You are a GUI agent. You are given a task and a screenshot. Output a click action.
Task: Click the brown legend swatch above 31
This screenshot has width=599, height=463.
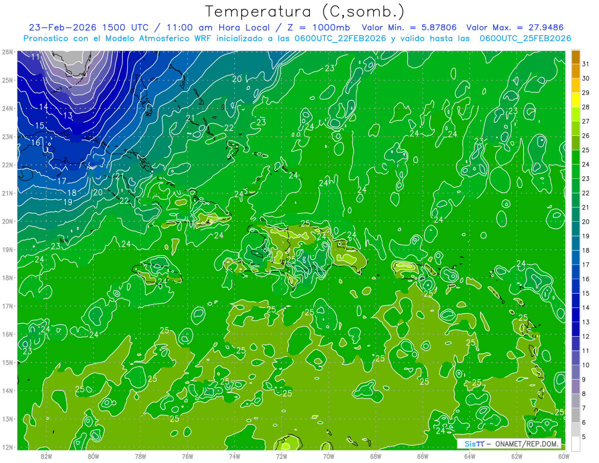(576, 57)
